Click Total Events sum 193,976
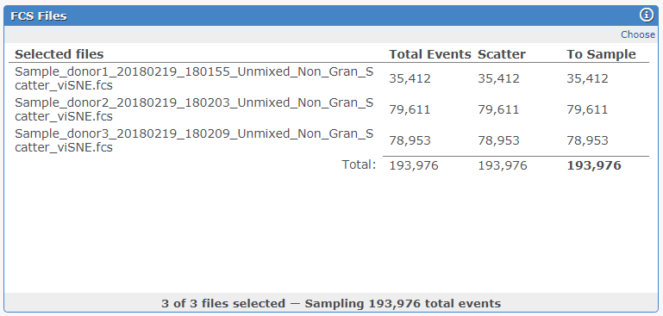 click(x=414, y=165)
